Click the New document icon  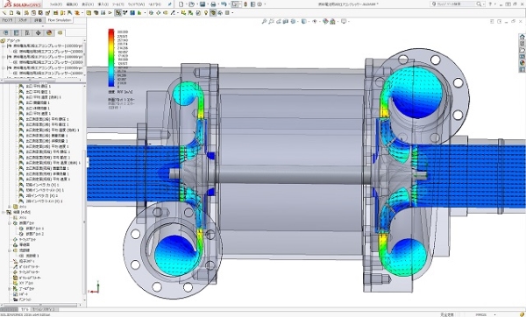tap(181, 4)
